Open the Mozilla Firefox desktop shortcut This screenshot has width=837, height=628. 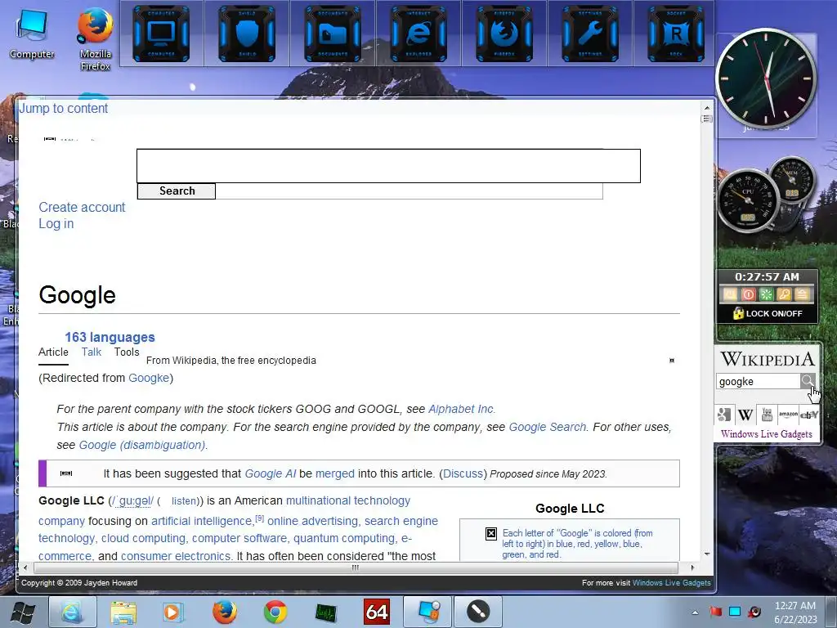pyautogui.click(x=96, y=39)
